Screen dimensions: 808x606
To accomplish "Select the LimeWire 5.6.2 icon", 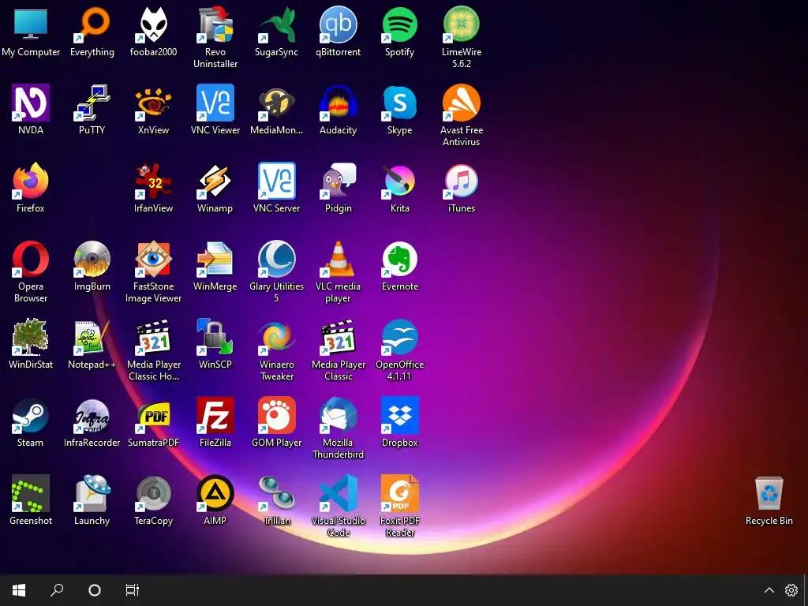I will click(461, 24).
